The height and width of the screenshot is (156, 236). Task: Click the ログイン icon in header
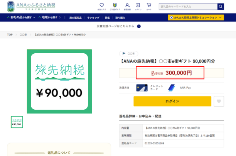click(138, 6)
